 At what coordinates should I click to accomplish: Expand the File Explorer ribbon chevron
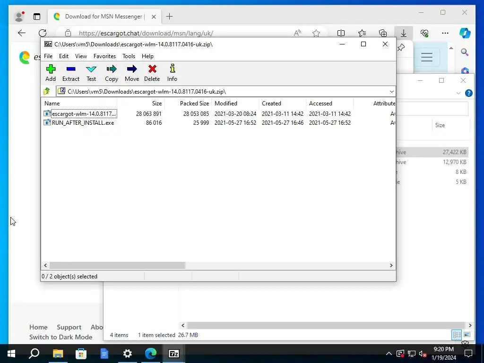pos(458,93)
